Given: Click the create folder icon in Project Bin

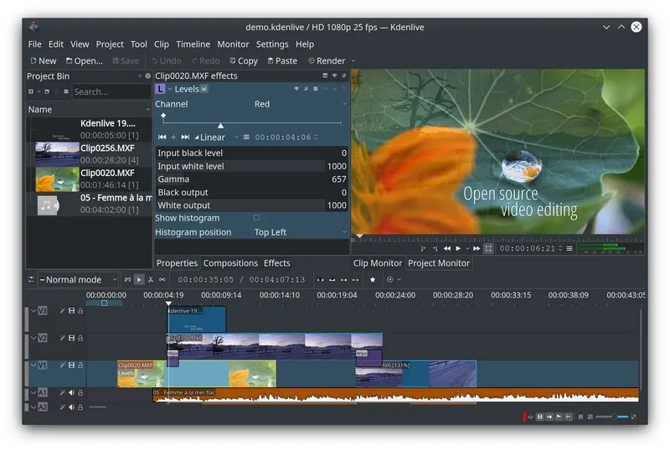Looking at the screenshot, I should [x=47, y=91].
